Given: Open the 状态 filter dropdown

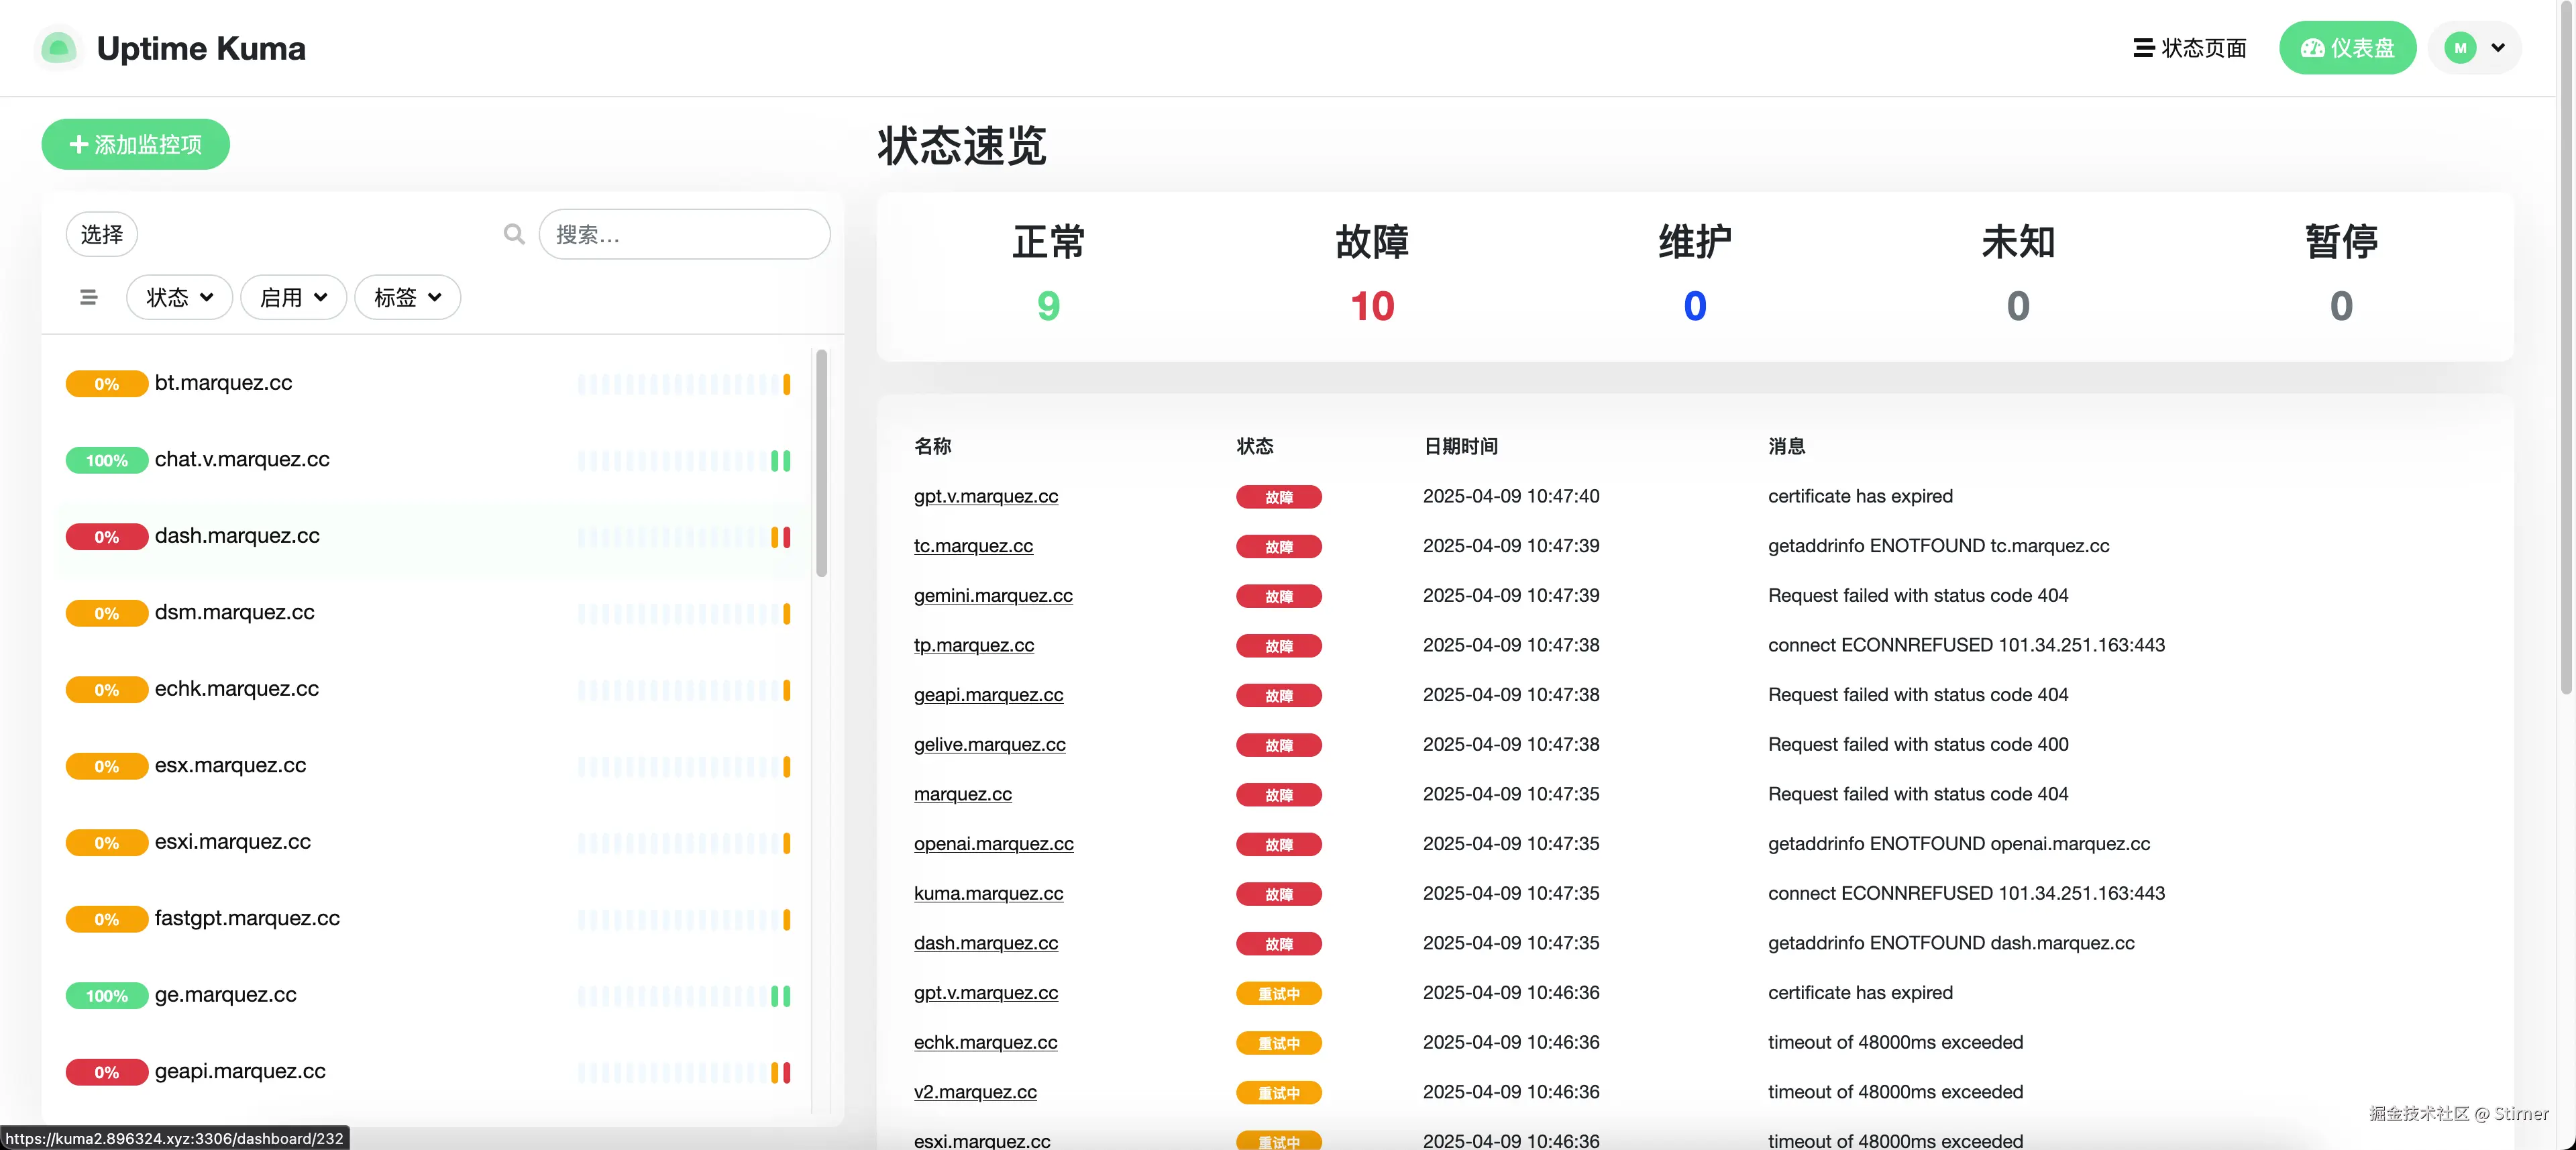Looking at the screenshot, I should (179, 297).
